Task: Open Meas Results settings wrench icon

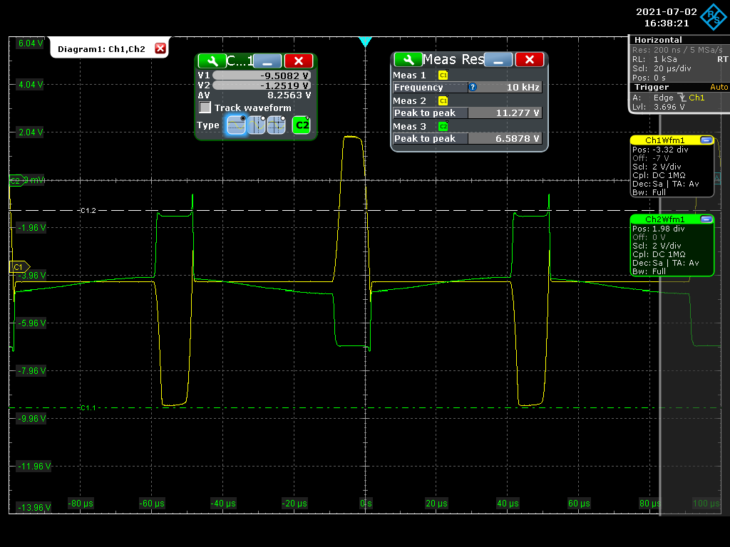Action: click(408, 59)
